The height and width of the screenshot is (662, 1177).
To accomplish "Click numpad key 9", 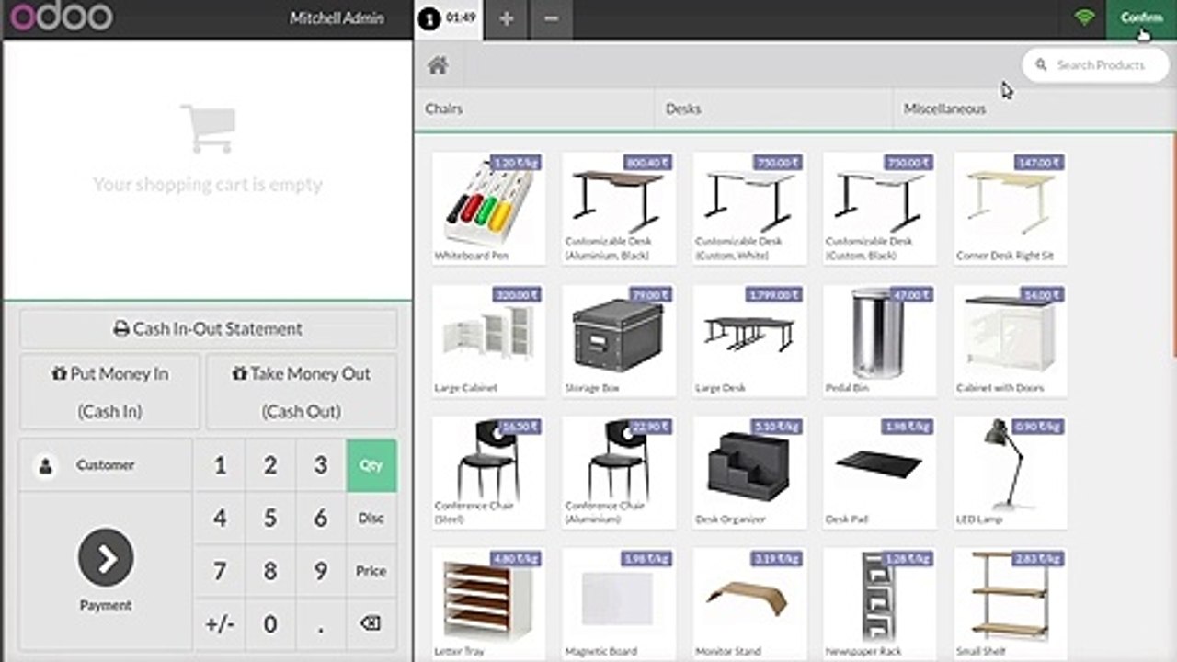I will click(321, 571).
